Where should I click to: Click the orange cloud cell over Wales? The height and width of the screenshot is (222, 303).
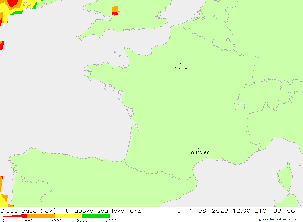pyautogui.click(x=115, y=9)
